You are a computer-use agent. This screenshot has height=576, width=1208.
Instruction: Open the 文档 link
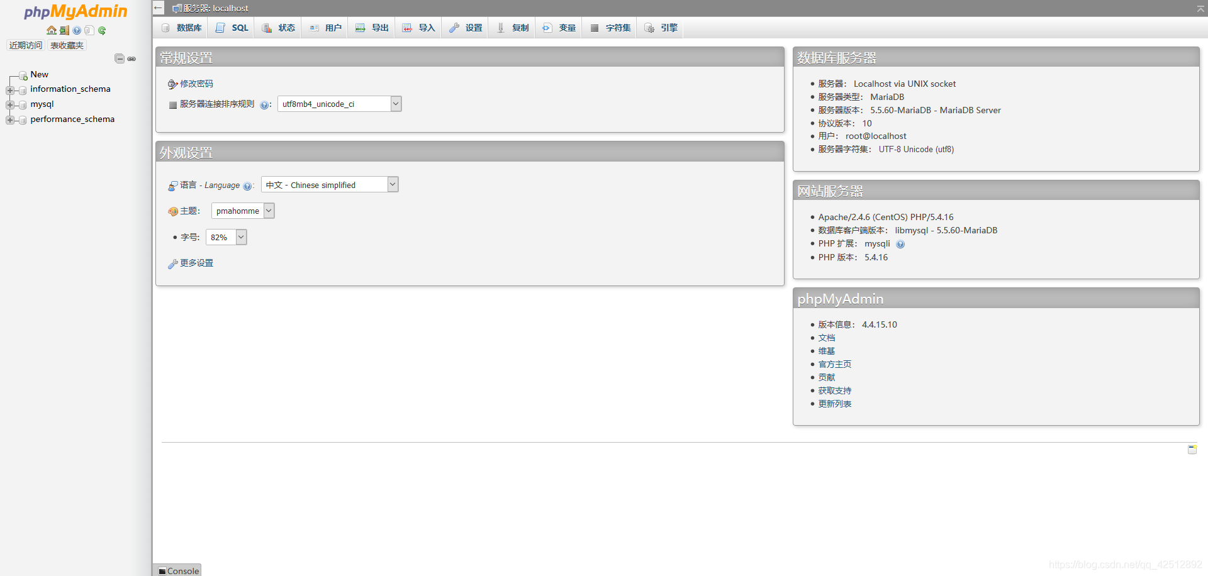pyautogui.click(x=826, y=338)
